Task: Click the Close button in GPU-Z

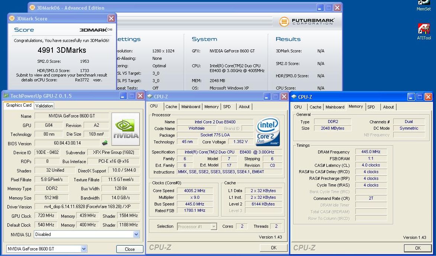Action: tap(130, 249)
